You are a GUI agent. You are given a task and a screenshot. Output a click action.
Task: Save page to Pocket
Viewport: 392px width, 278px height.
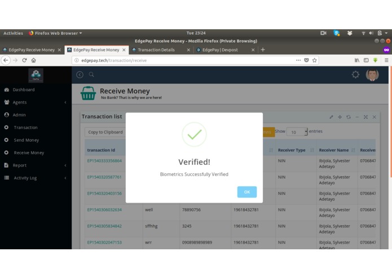pos(306,60)
